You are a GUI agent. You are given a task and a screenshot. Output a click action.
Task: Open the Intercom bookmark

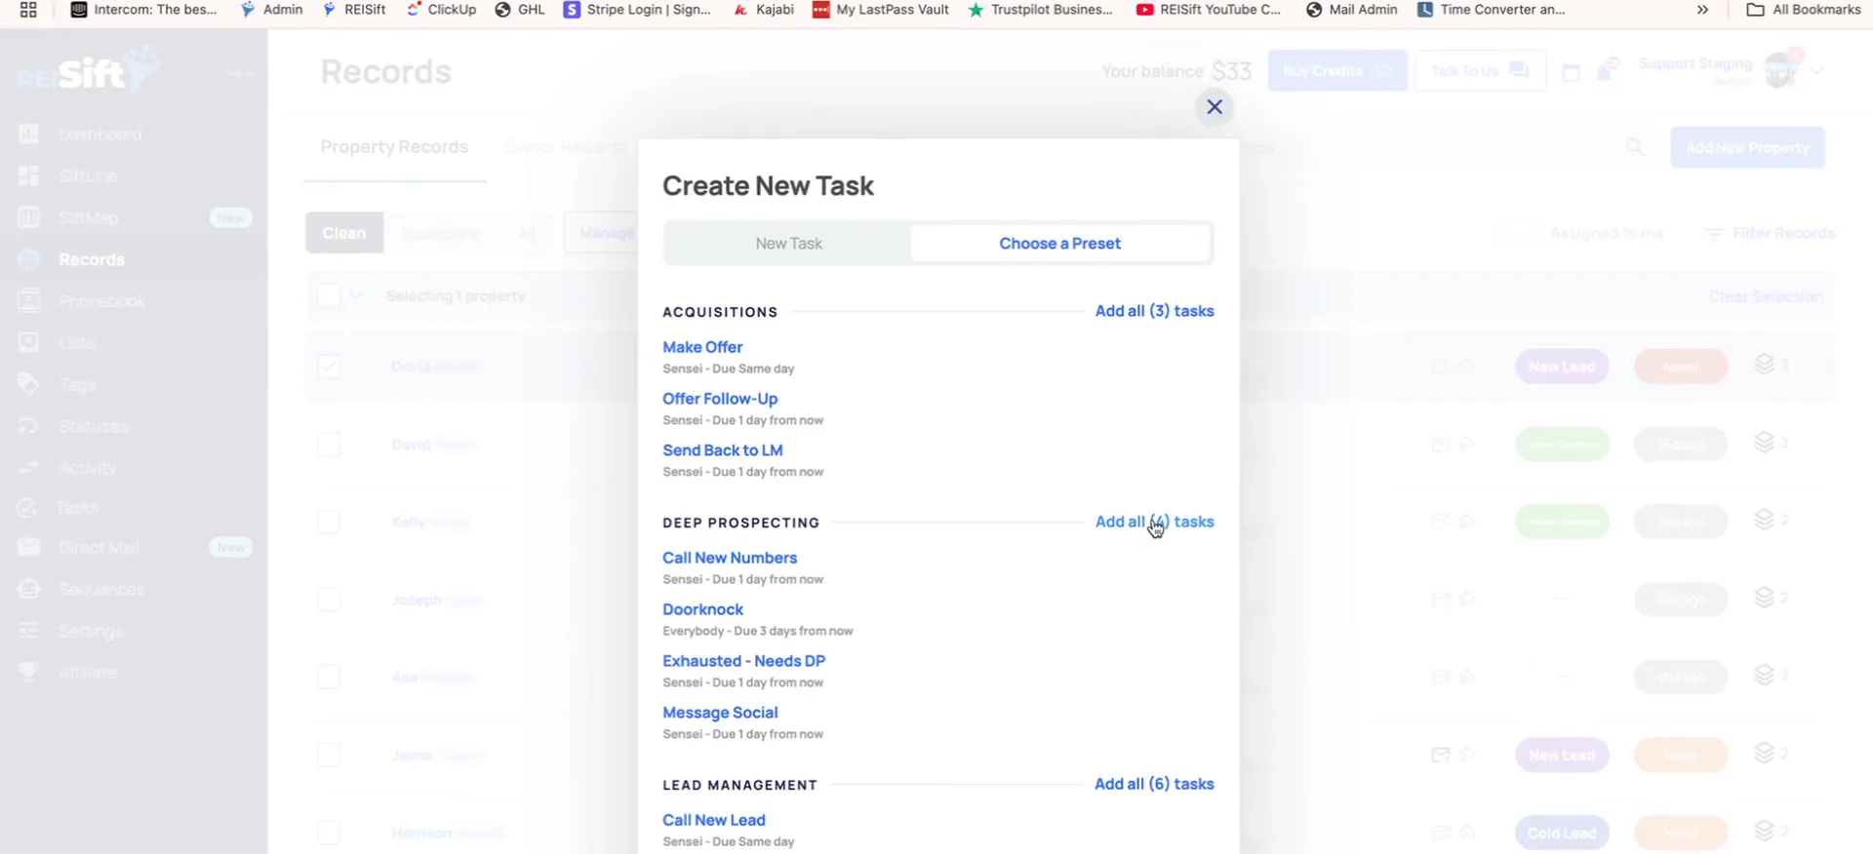click(143, 10)
